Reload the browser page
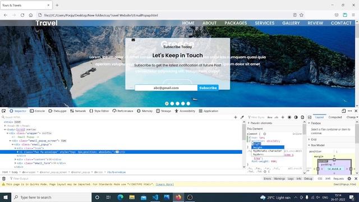359x202 pixels. pyautogui.click(x=22, y=15)
